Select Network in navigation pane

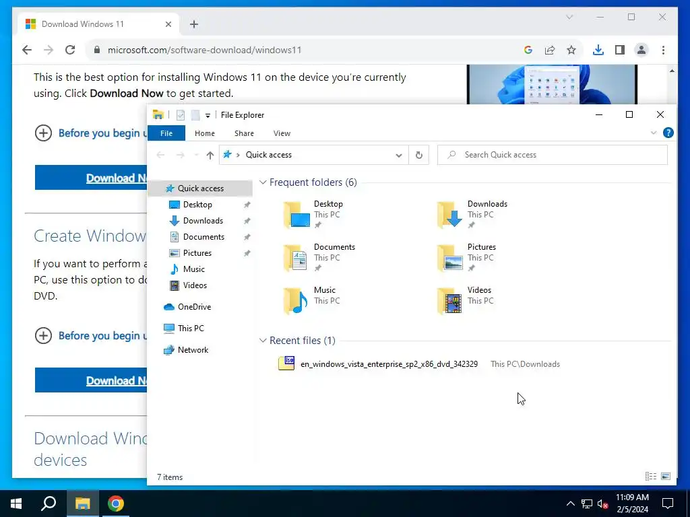coord(193,350)
